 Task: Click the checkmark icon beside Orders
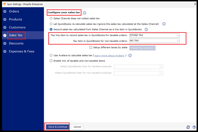[x=5, y=11]
